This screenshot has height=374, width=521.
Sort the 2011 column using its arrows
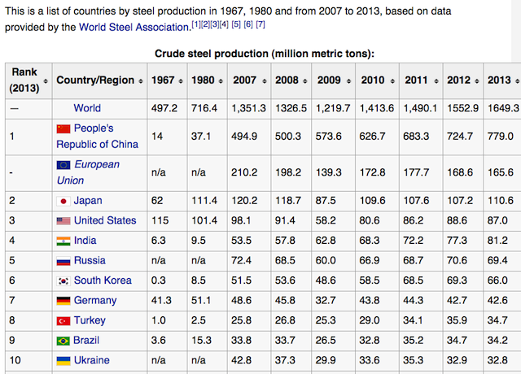436,81
